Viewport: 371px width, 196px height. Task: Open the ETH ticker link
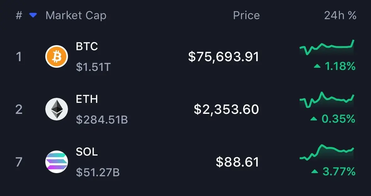(x=87, y=99)
